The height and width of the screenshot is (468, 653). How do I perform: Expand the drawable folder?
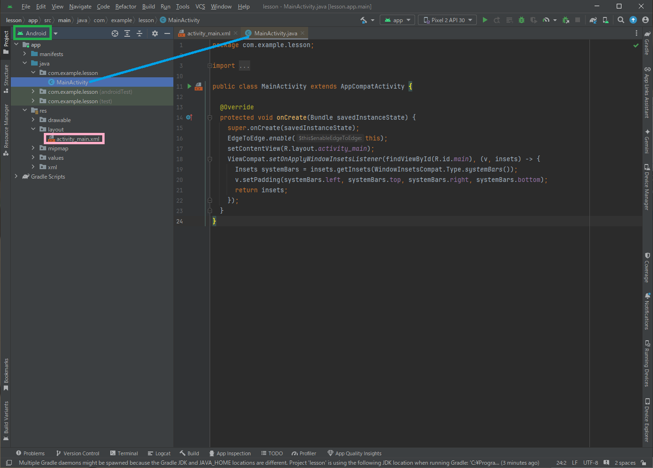point(33,120)
